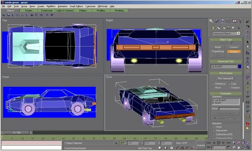The width and height of the screenshot is (252, 151).
Task: Play the animation
Action: tap(218, 143)
